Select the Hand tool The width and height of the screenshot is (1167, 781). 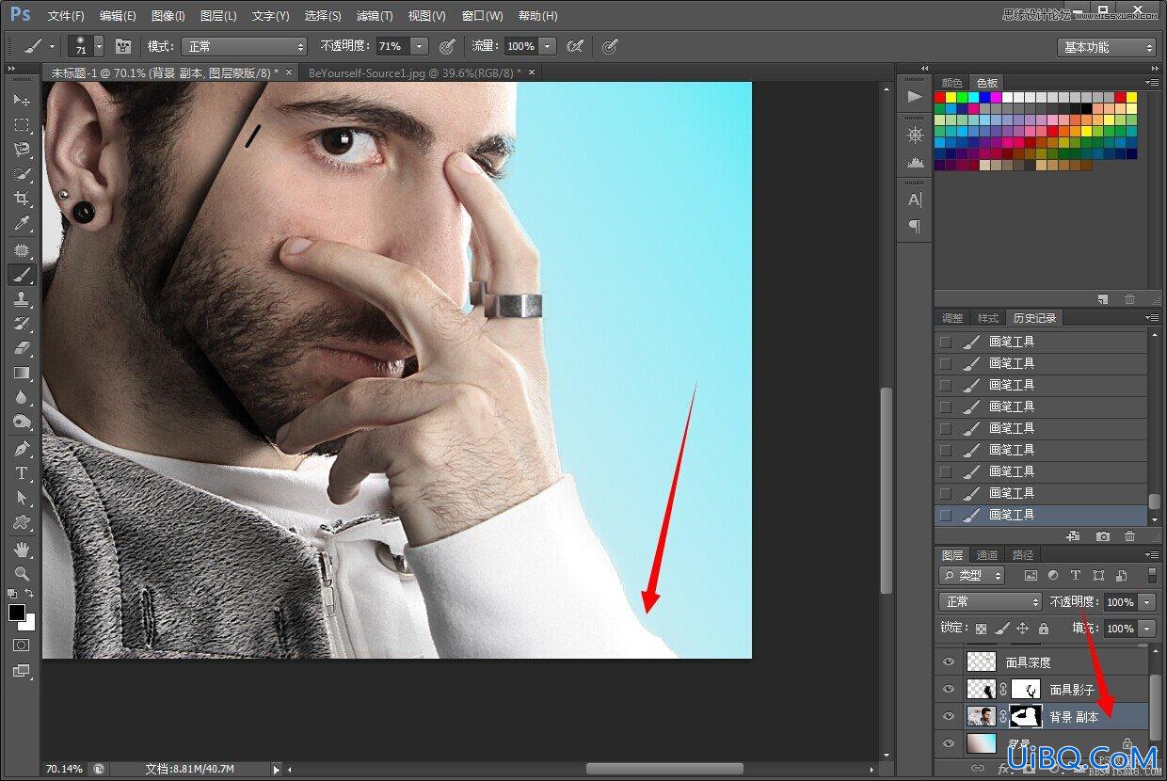tap(22, 549)
